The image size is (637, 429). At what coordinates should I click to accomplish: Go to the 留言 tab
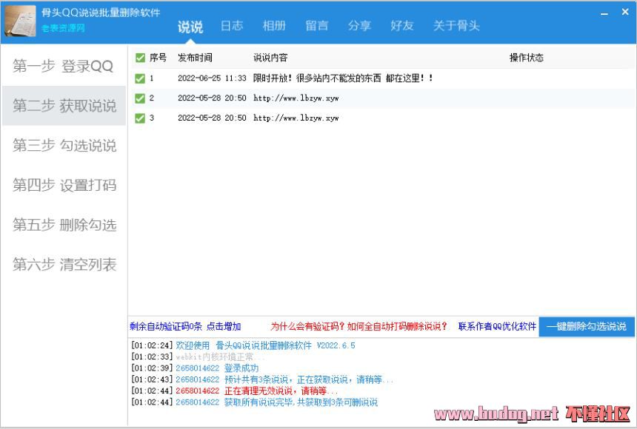tap(317, 26)
